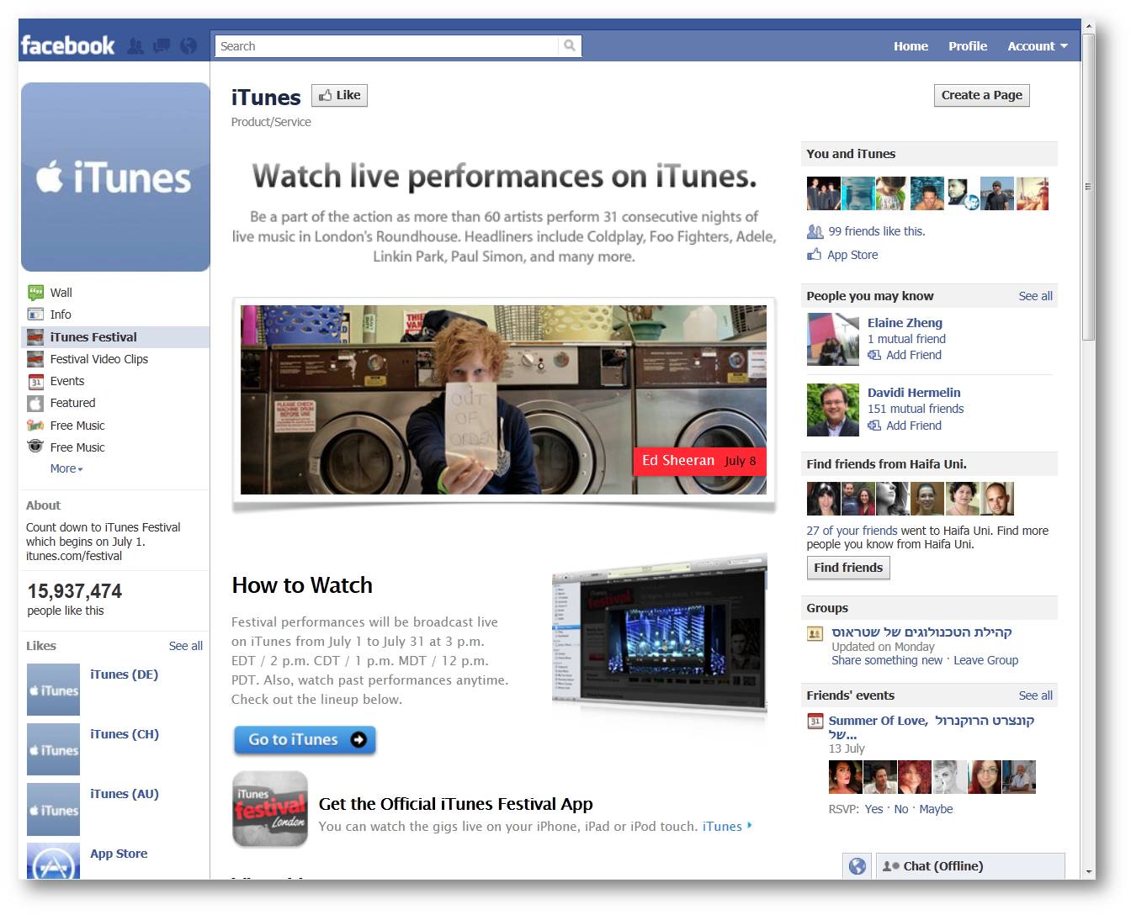This screenshot has width=1131, height=915.
Task: Click the facebook logo
Action: pyautogui.click(x=67, y=45)
